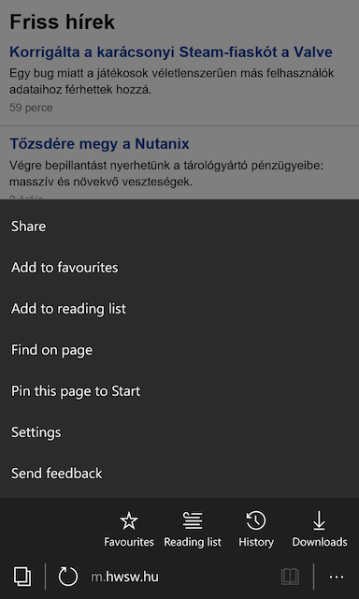Open the History clock icon
359x599 pixels.
click(256, 521)
